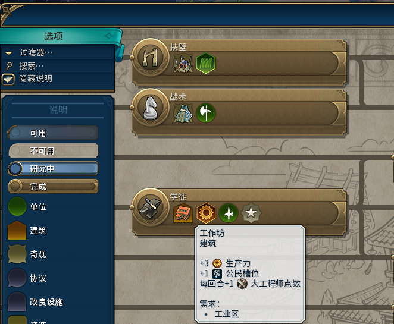Select the workshop building icon under 学徒
Viewport: 394px width, 324px height.
(x=183, y=213)
